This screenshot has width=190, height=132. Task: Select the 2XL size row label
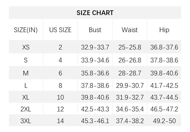(26, 109)
